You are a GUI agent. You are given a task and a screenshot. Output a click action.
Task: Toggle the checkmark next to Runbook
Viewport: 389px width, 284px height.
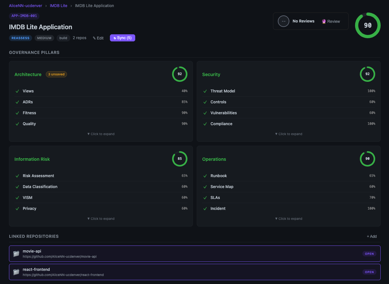(205, 176)
